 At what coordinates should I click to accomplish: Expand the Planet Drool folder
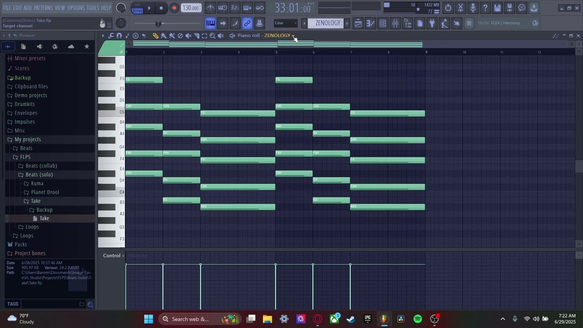[41, 192]
